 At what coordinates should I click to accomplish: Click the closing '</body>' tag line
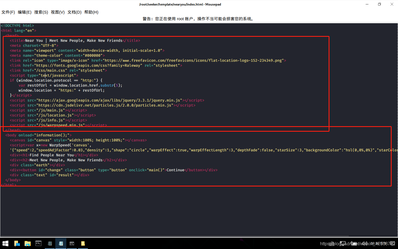13,180
